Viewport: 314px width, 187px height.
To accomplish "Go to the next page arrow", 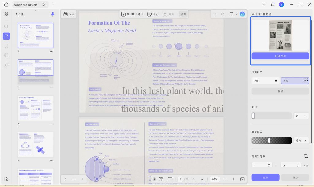I will click(202, 179).
